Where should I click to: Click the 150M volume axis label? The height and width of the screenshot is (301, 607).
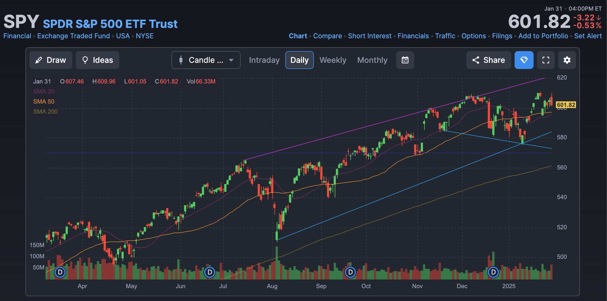(37, 245)
